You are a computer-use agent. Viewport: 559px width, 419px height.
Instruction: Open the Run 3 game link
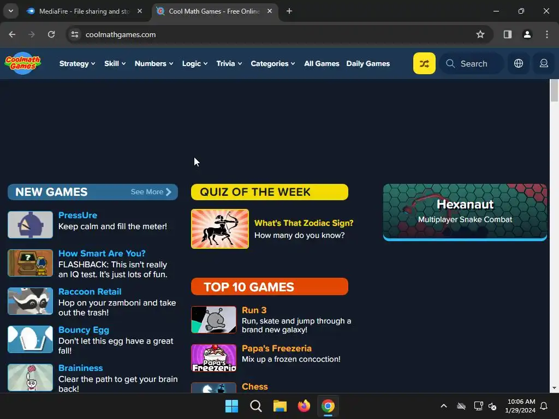(x=254, y=310)
